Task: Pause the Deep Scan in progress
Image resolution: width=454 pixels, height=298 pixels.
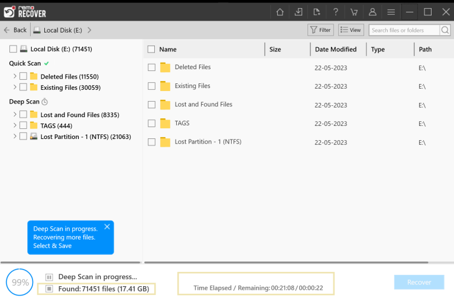Action: [x=49, y=277]
